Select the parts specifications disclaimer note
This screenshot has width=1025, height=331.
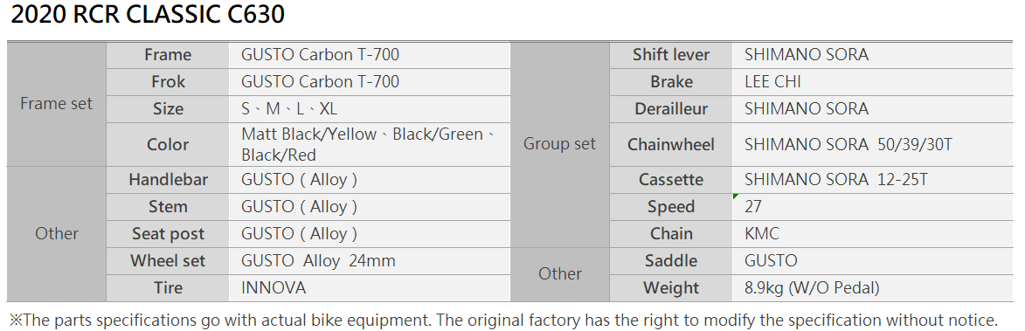coord(504,320)
